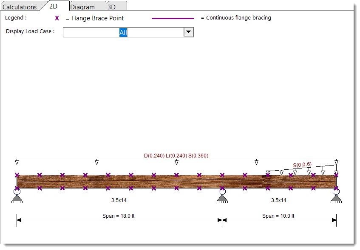This screenshot has height=250, width=360.
Task: Open the Diagram tab
Action: click(x=82, y=7)
